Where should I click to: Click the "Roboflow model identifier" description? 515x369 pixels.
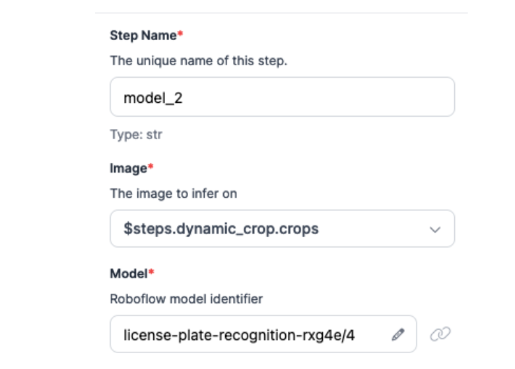pos(186,298)
